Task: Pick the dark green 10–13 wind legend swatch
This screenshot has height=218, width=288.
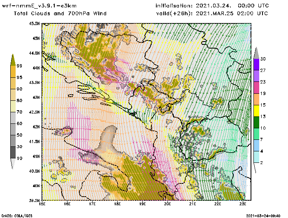Action: (x=256, y=122)
